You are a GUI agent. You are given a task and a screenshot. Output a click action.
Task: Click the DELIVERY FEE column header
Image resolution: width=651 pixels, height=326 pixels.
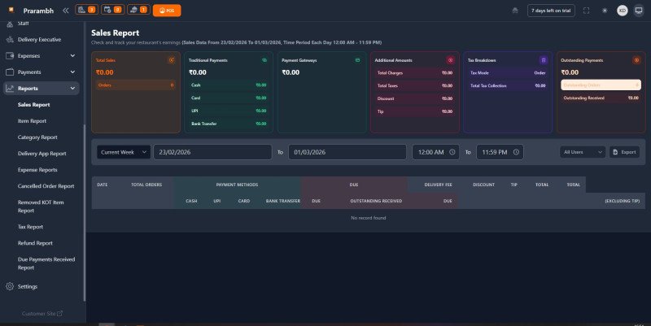click(x=438, y=185)
